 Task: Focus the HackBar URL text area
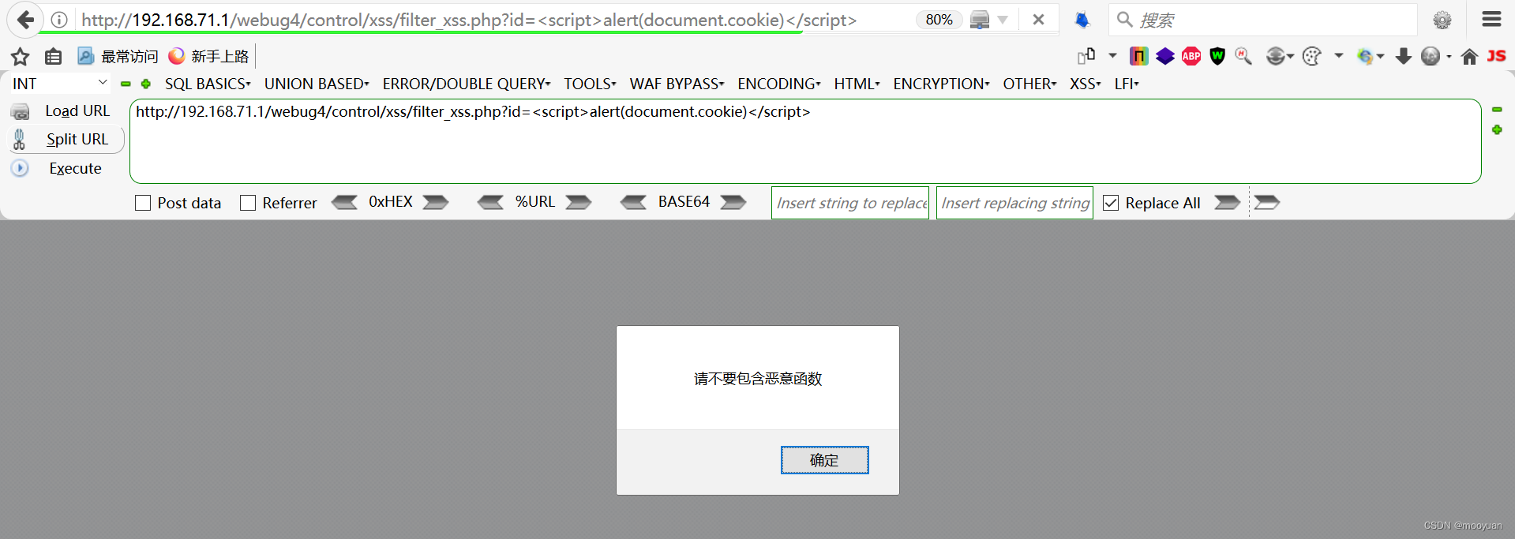pos(805,141)
